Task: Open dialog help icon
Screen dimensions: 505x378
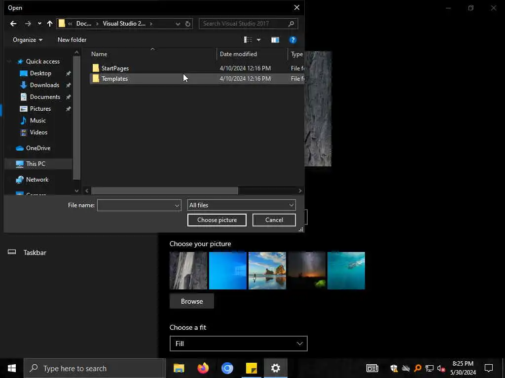Action: [x=293, y=40]
